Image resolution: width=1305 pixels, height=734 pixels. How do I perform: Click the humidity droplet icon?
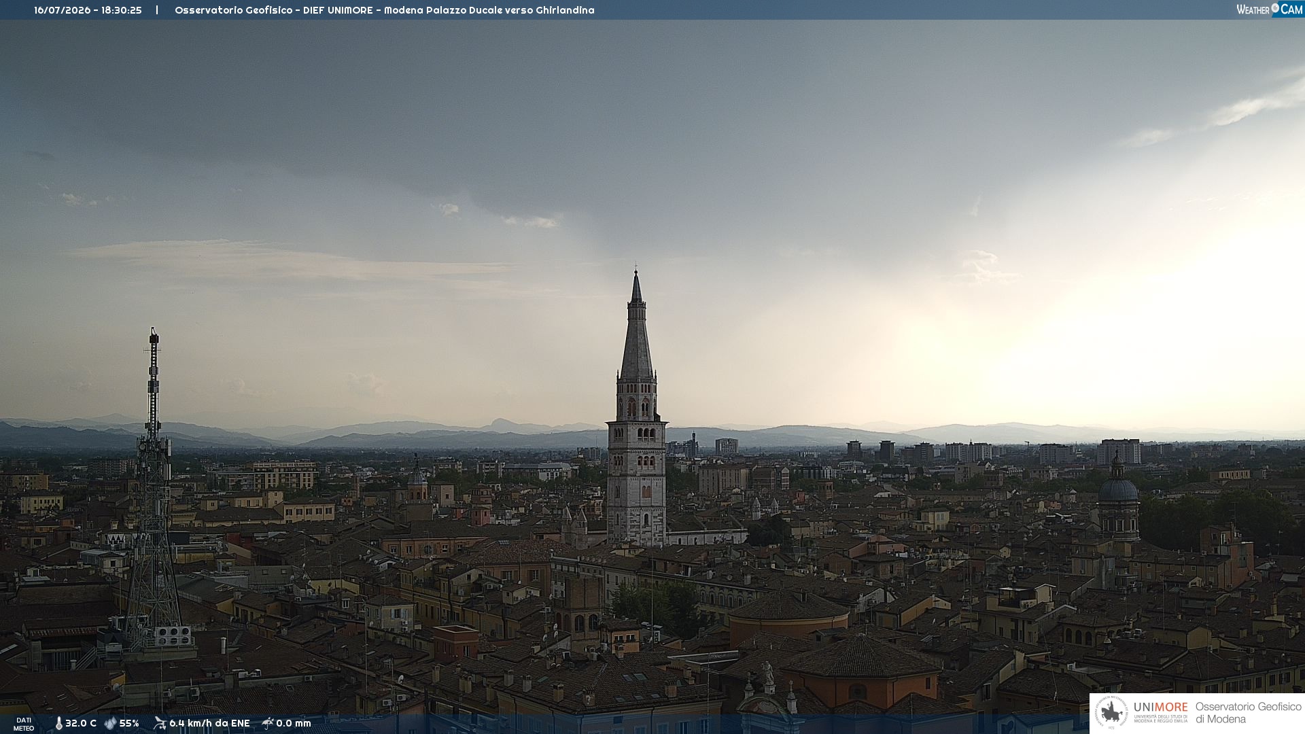pos(110,723)
